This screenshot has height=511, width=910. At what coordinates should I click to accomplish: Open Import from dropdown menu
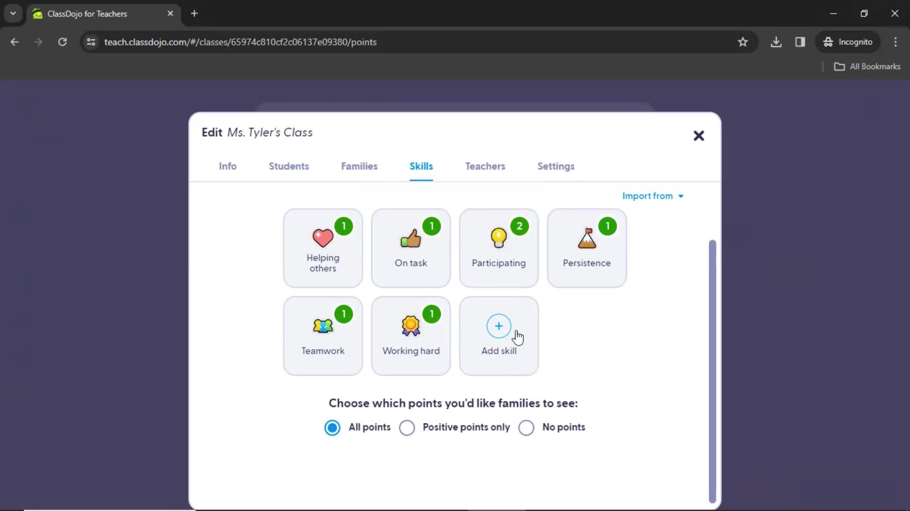[x=653, y=196]
